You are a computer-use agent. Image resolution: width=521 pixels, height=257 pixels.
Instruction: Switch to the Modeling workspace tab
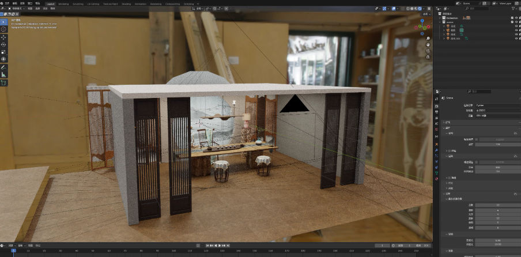click(x=63, y=3)
